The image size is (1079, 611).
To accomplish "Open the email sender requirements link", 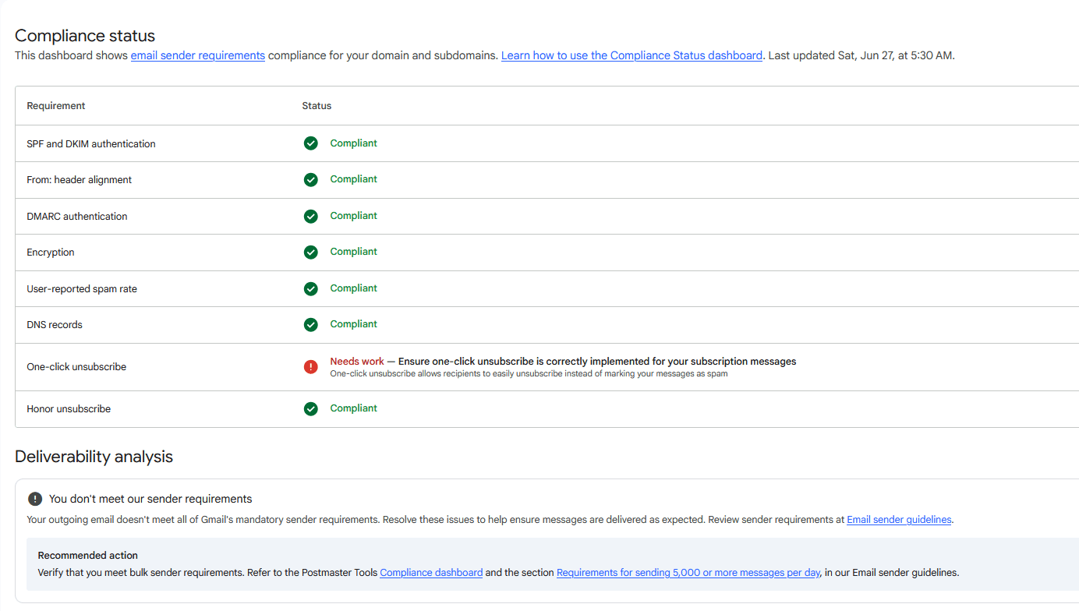I will (198, 55).
